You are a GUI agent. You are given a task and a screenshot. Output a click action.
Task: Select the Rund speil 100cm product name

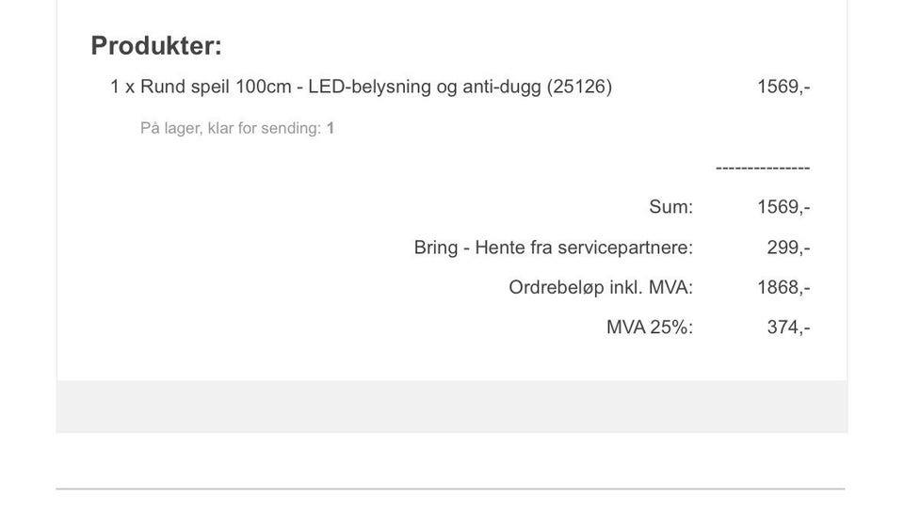[216, 87]
